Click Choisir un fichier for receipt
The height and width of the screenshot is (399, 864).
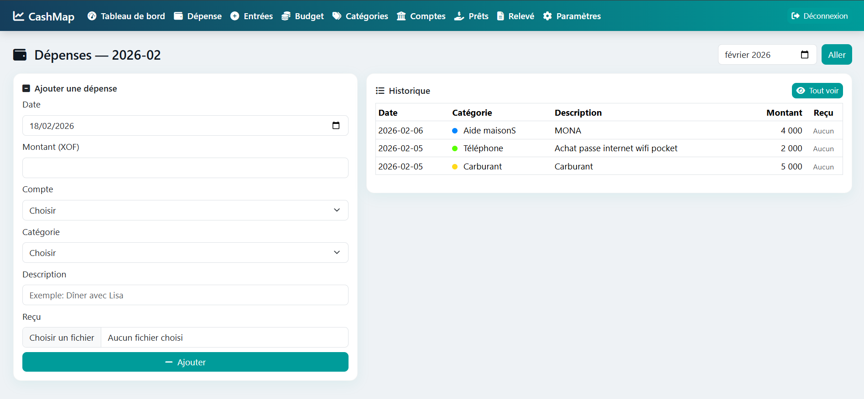[62, 338]
